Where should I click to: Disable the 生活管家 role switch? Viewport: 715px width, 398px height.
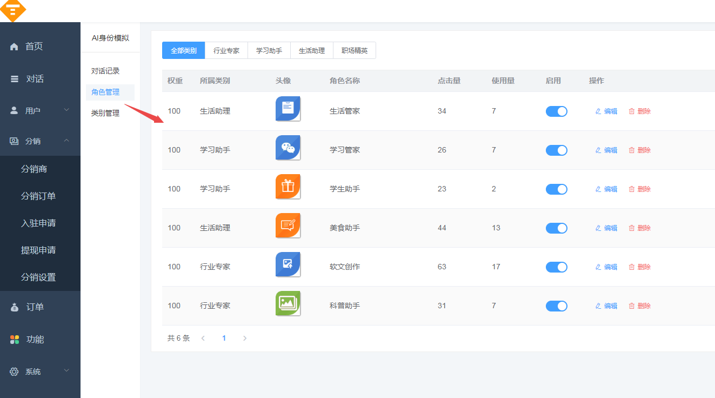click(x=557, y=111)
